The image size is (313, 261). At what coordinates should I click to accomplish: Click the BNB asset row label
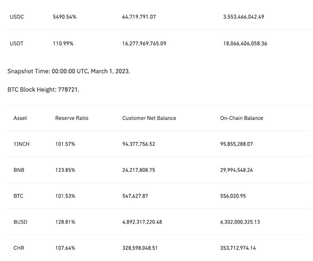(x=19, y=170)
